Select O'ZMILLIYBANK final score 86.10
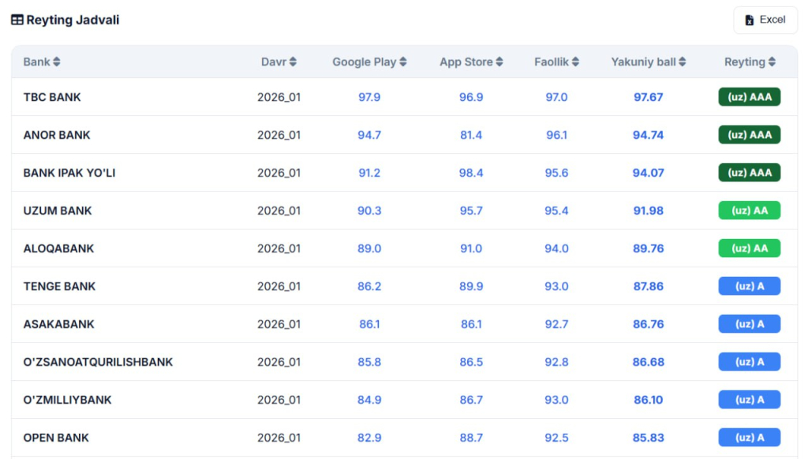The width and height of the screenshot is (808, 459). point(648,400)
